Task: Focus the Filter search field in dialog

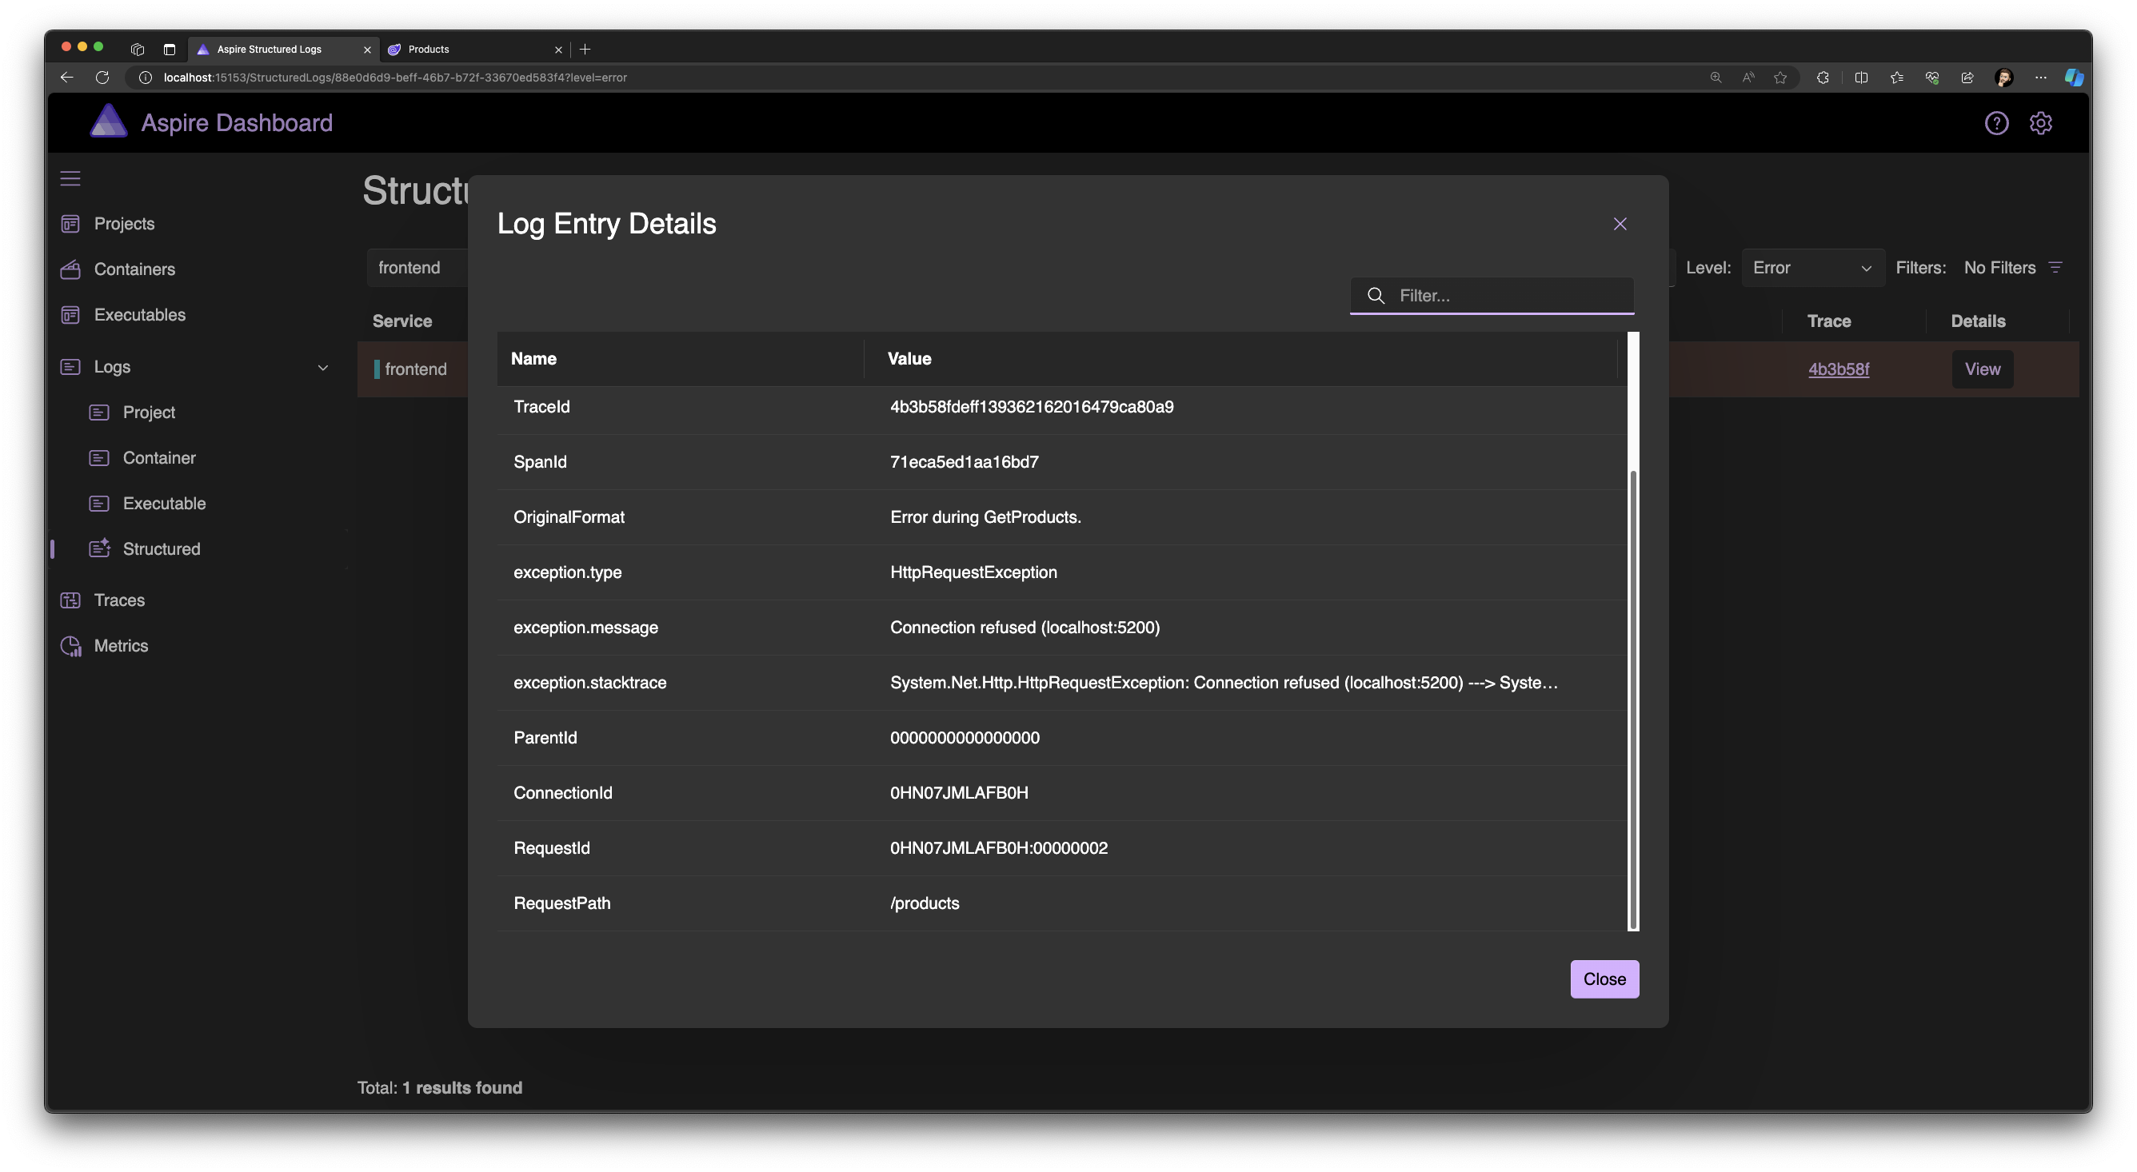Action: [x=1491, y=295]
